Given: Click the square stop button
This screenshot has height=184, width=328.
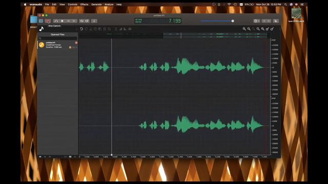Looking at the screenshot, I should [x=62, y=21].
